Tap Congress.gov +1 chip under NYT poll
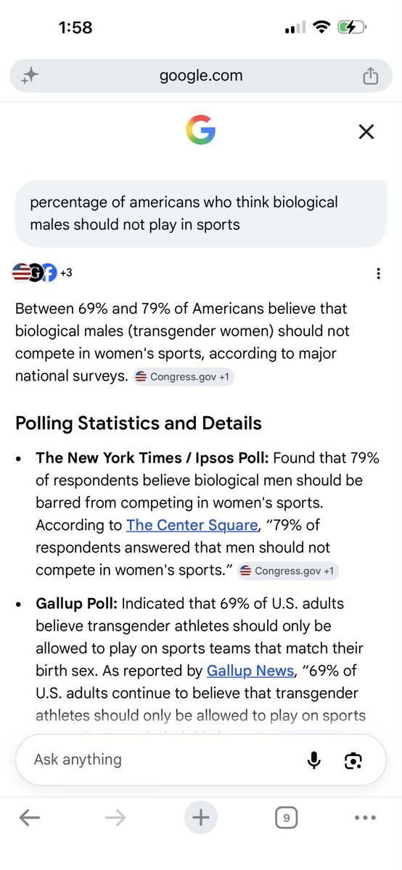402x870 pixels. pyautogui.click(x=289, y=571)
